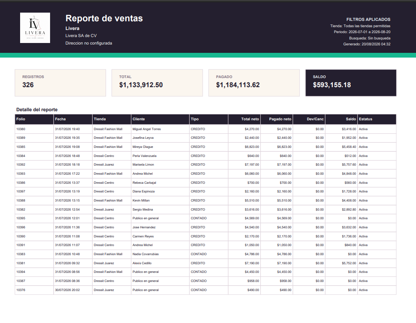Click 'Dressit Juarez' in folio 10376 row
The image size is (416, 323).
tap(104, 290)
